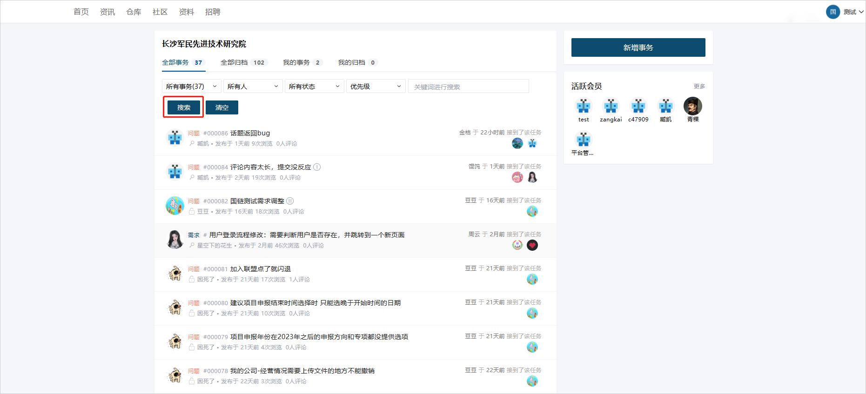
Task: Open the 所有人 filter dropdown
Action: (253, 87)
